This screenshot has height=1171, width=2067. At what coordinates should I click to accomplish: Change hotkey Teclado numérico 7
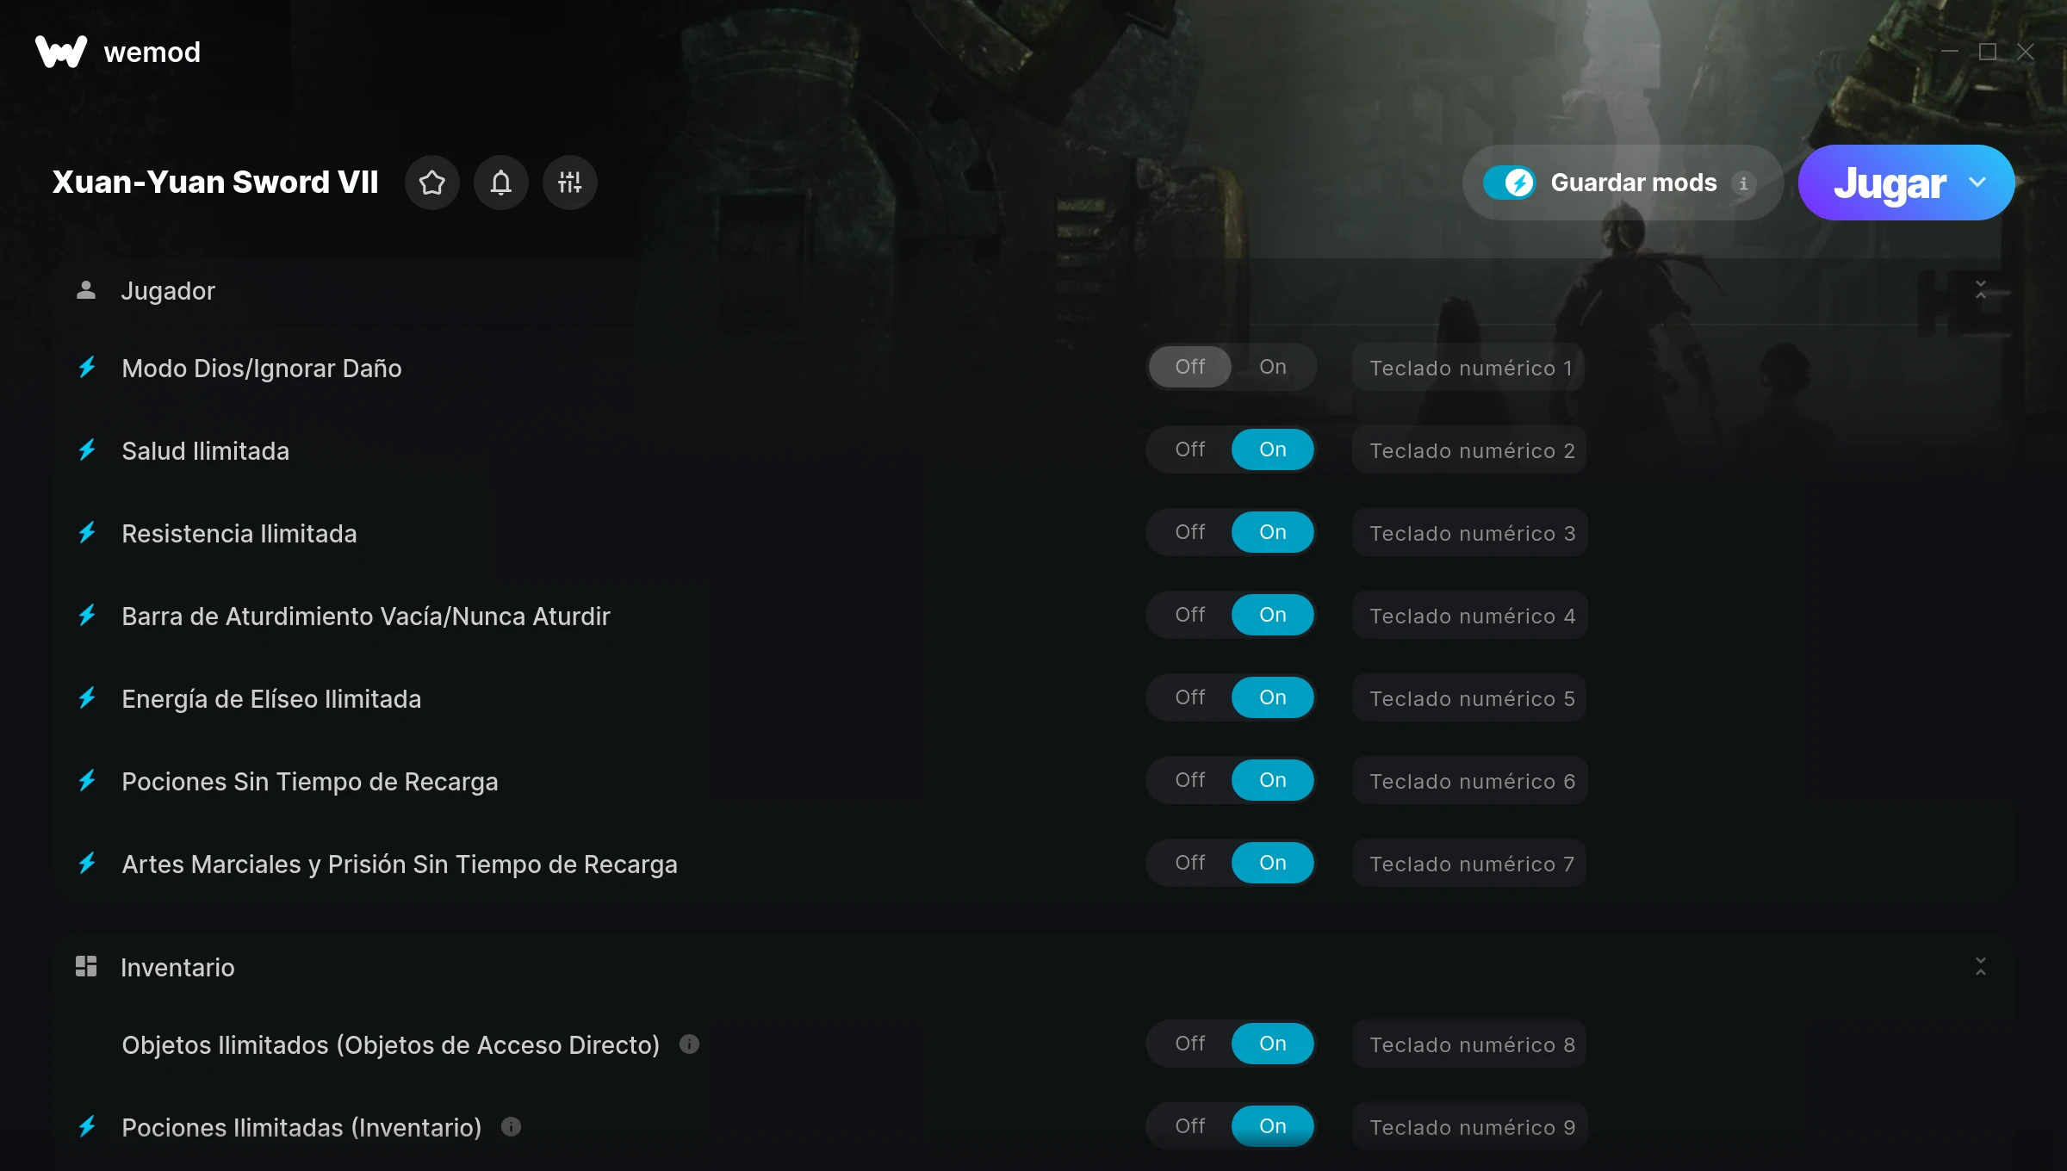tap(1469, 864)
